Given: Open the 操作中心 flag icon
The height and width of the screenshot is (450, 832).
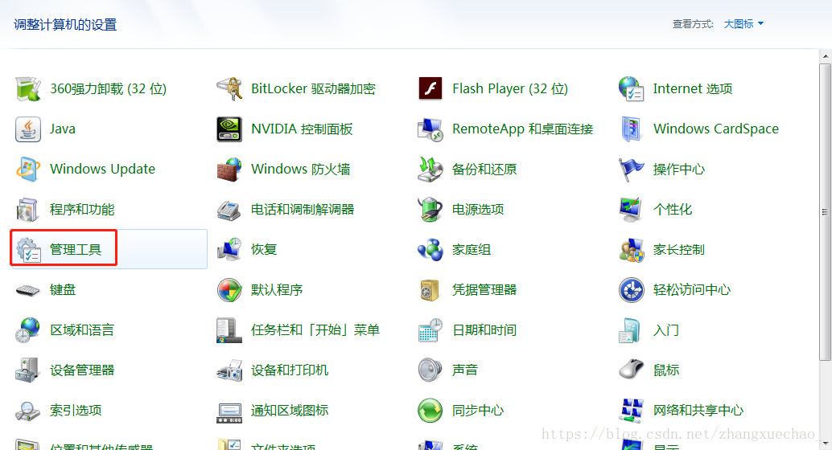Looking at the screenshot, I should [632, 169].
